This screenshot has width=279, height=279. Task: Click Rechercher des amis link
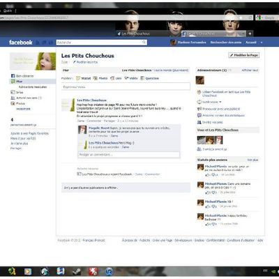point(226,43)
